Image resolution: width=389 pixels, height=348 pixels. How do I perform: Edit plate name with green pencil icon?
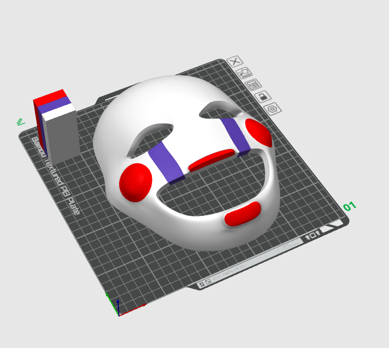(21, 122)
